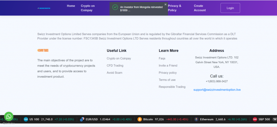This screenshot has width=277, height=127.
Task: Open Crypto on Coinpay nav item
Action: pos(88,8)
